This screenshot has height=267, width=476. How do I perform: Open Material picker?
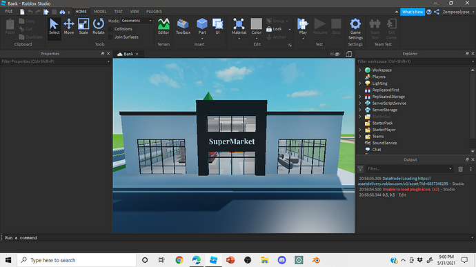(x=239, y=27)
